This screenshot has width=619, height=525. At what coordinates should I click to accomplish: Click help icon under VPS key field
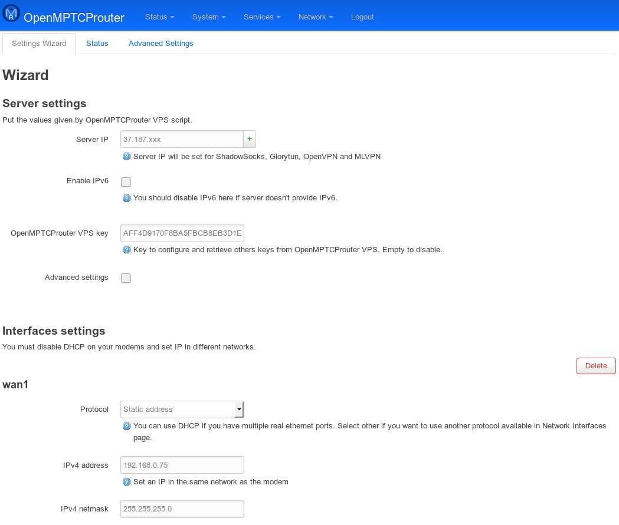tap(126, 250)
